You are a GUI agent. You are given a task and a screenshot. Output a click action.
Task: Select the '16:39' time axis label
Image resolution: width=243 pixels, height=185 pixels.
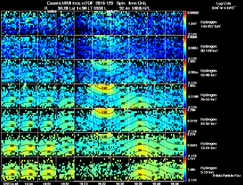138,183
